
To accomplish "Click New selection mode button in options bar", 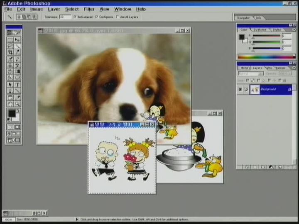I will point(19,17).
